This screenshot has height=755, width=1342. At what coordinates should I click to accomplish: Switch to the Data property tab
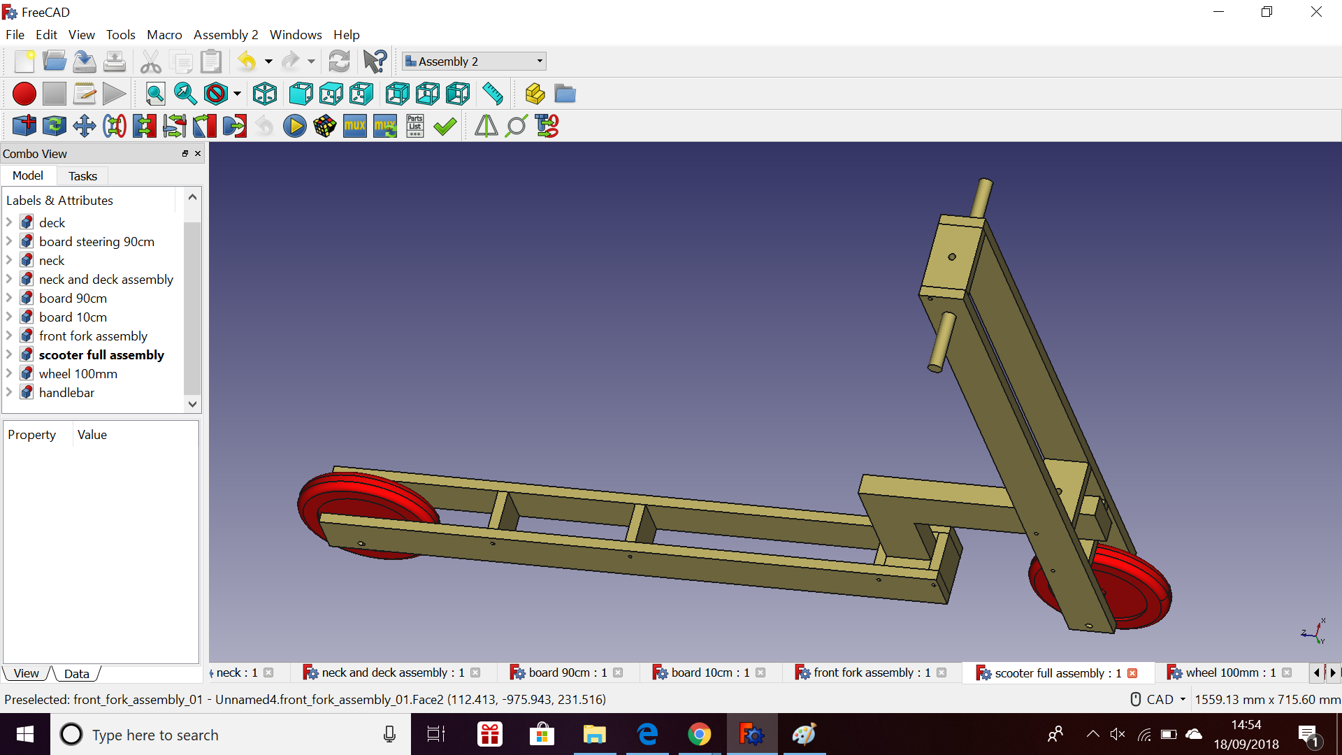tap(77, 673)
